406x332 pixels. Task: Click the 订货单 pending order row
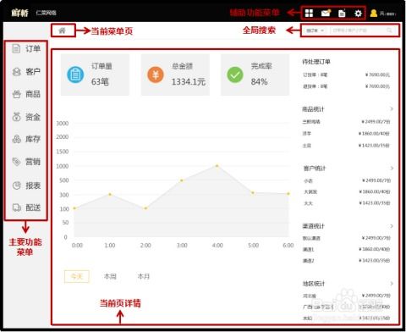[x=346, y=75]
